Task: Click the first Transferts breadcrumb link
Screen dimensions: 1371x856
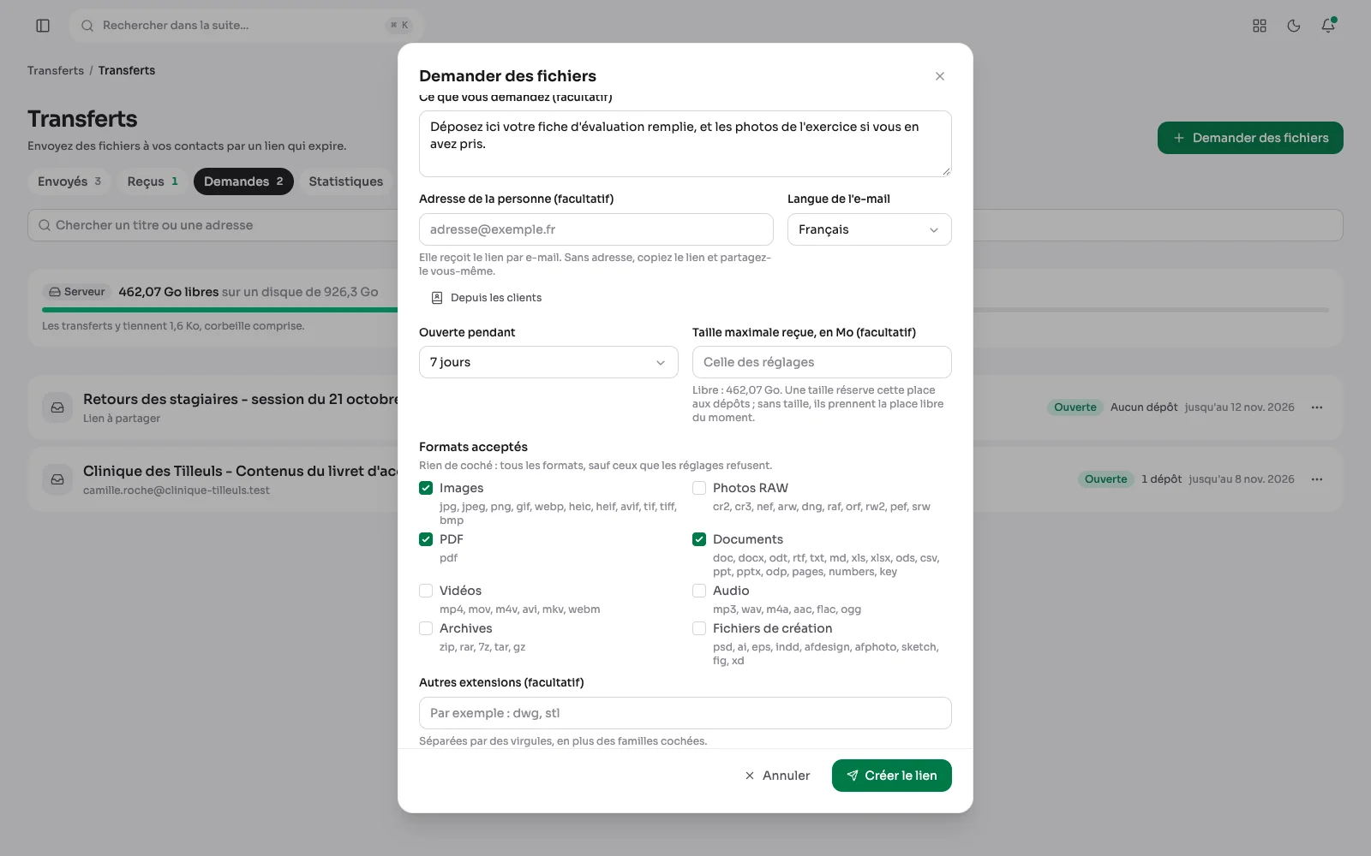Action: [56, 70]
